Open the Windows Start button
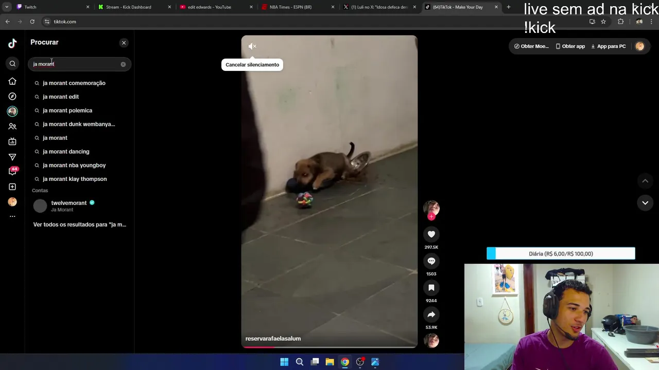 click(284, 362)
